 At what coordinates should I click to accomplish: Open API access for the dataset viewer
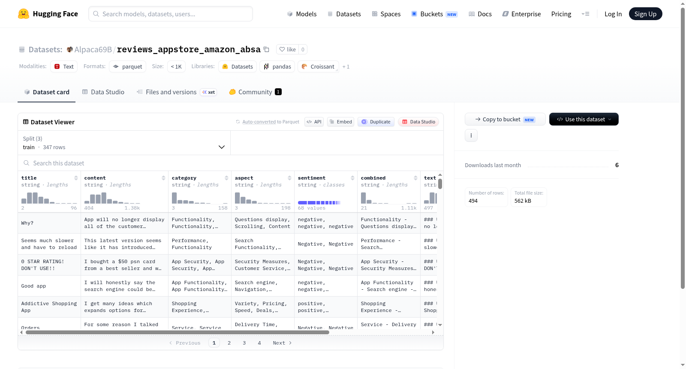pos(314,122)
